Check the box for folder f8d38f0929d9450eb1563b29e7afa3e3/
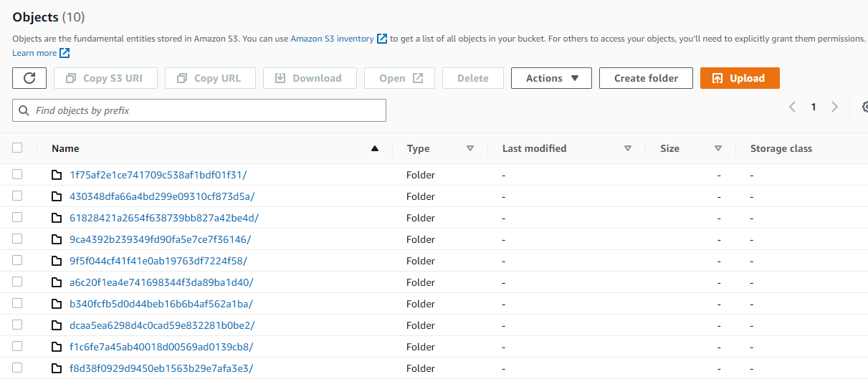The height and width of the screenshot is (379, 868). (17, 368)
